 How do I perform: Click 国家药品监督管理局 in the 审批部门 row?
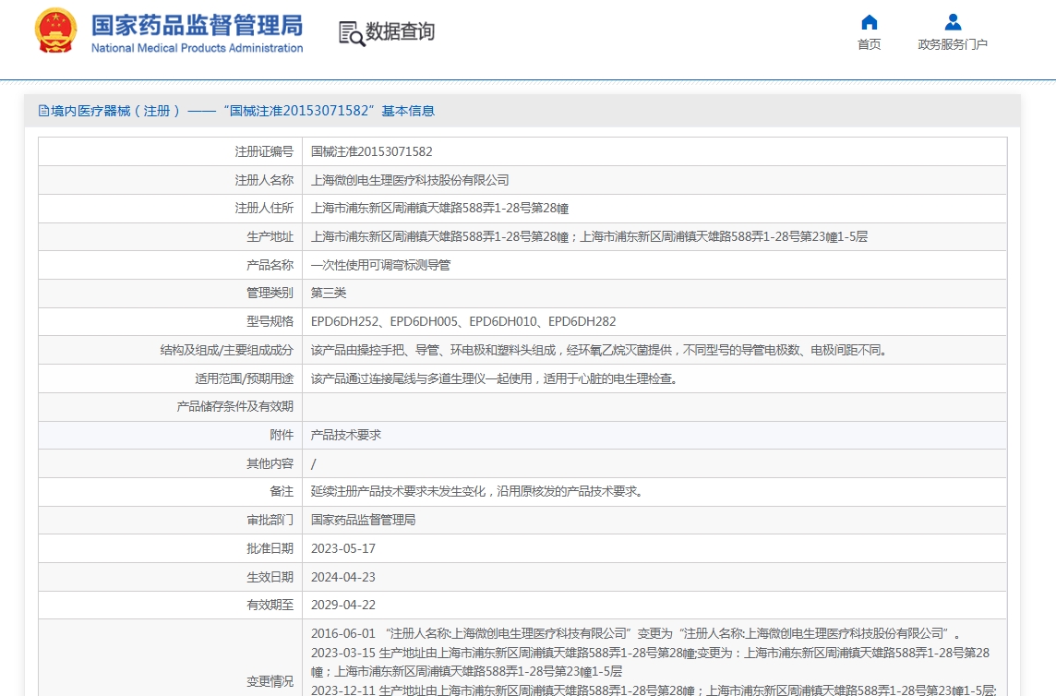pyautogui.click(x=363, y=520)
